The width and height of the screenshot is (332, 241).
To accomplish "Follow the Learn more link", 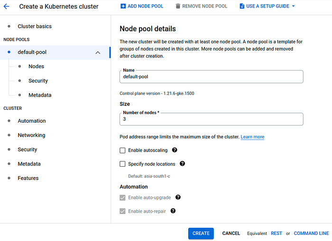I will [x=252, y=137].
